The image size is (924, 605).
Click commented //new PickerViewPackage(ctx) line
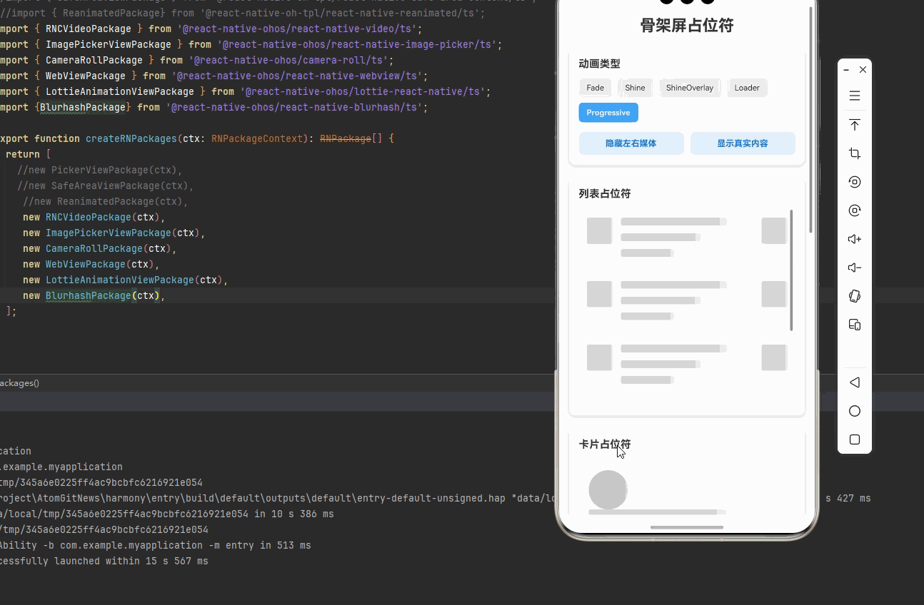100,170
